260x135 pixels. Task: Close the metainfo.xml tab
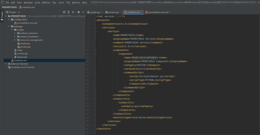coord(142,12)
